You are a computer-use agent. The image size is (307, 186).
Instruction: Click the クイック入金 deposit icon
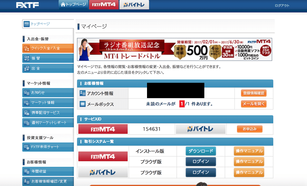click(x=27, y=48)
